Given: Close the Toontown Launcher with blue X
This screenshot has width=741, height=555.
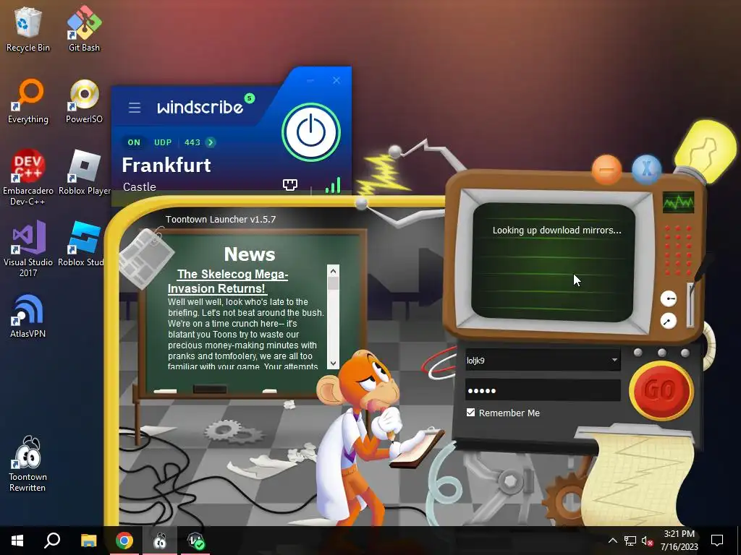Looking at the screenshot, I should (x=646, y=169).
